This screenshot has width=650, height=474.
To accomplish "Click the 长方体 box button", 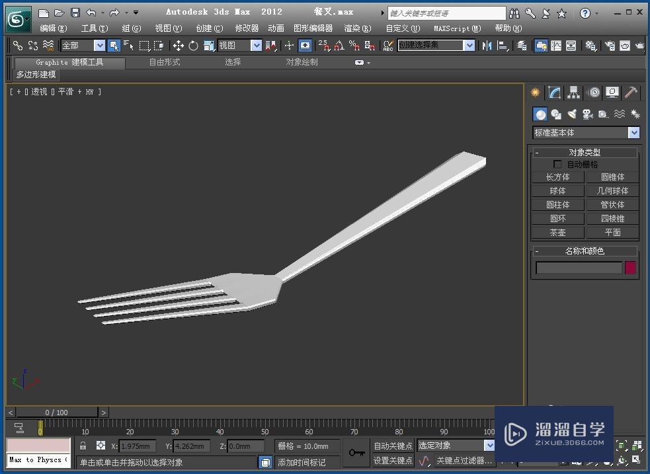I will pyautogui.click(x=557, y=177).
